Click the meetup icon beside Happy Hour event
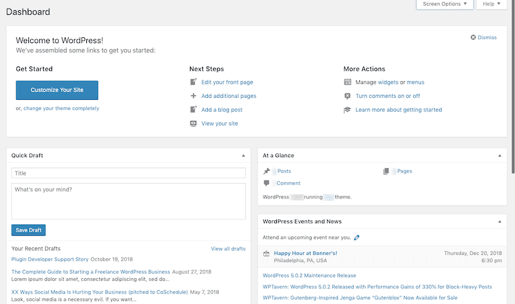Screen dimensions: 515x304 coord(267,253)
